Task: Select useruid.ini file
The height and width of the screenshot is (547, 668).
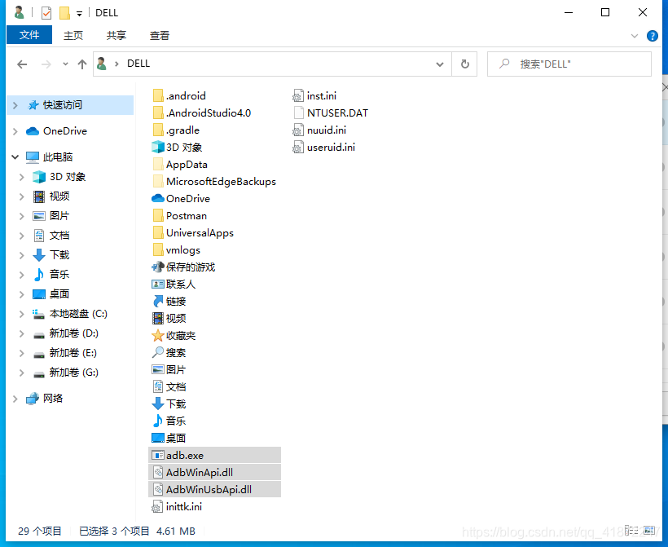Action: (323, 147)
